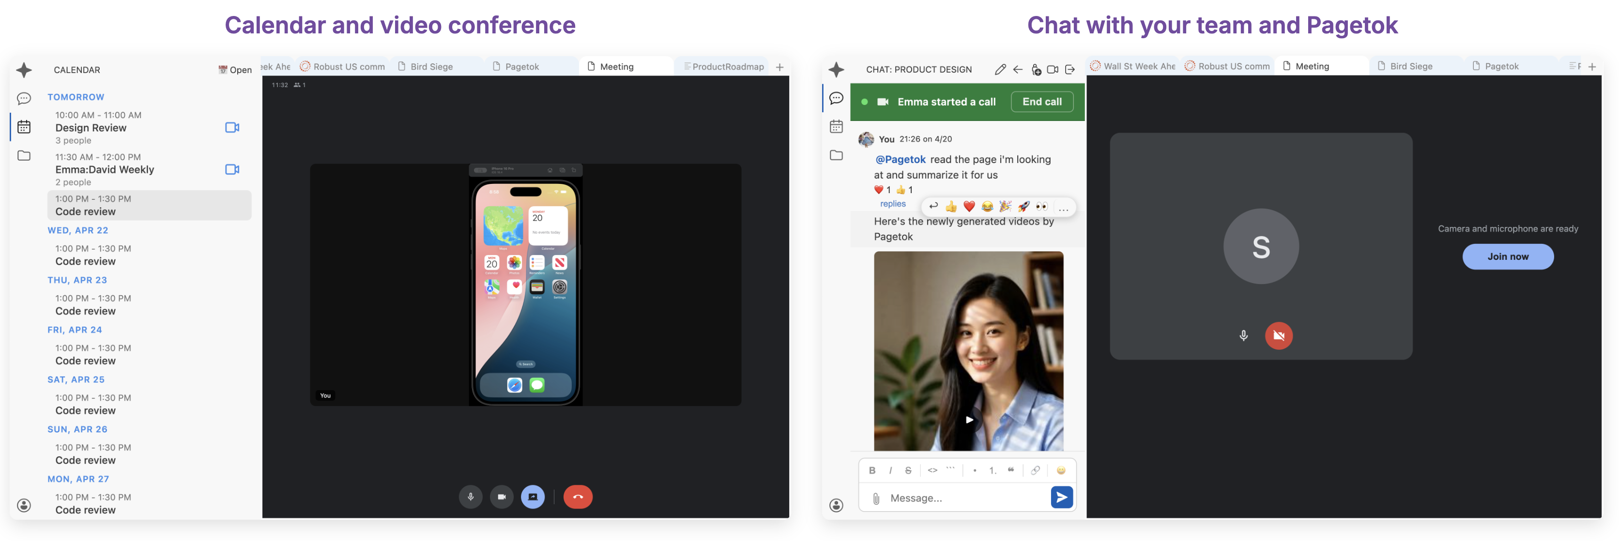The width and height of the screenshot is (1619, 541).
Task: Click the Join now button
Action: coord(1507,257)
